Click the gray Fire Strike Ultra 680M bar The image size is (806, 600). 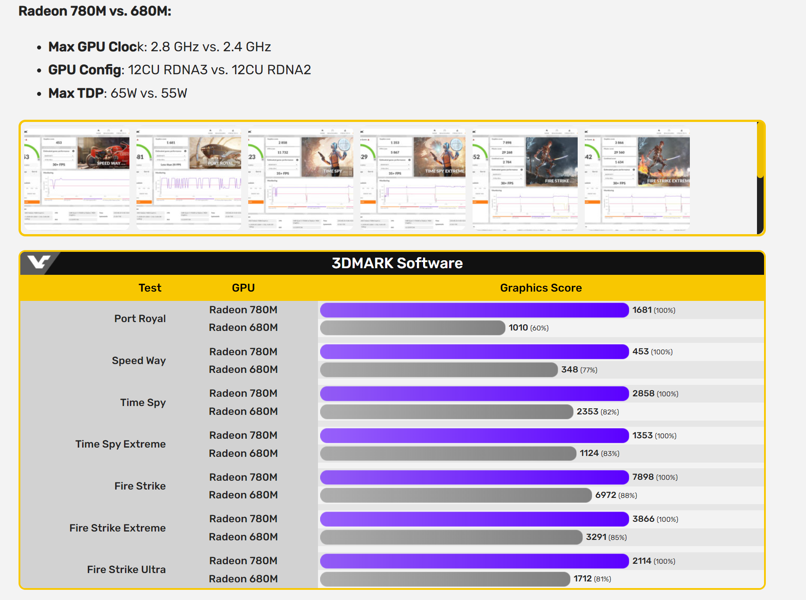coord(445,579)
